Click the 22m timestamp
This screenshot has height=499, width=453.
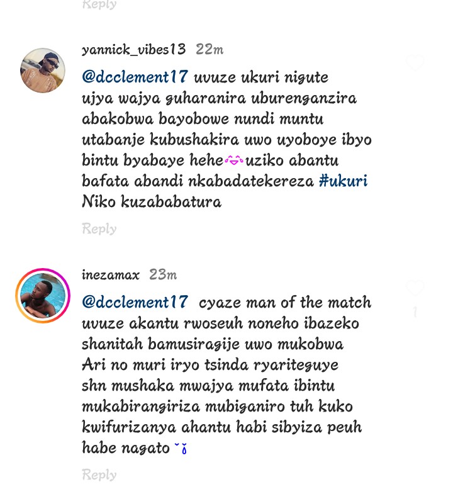210,50
